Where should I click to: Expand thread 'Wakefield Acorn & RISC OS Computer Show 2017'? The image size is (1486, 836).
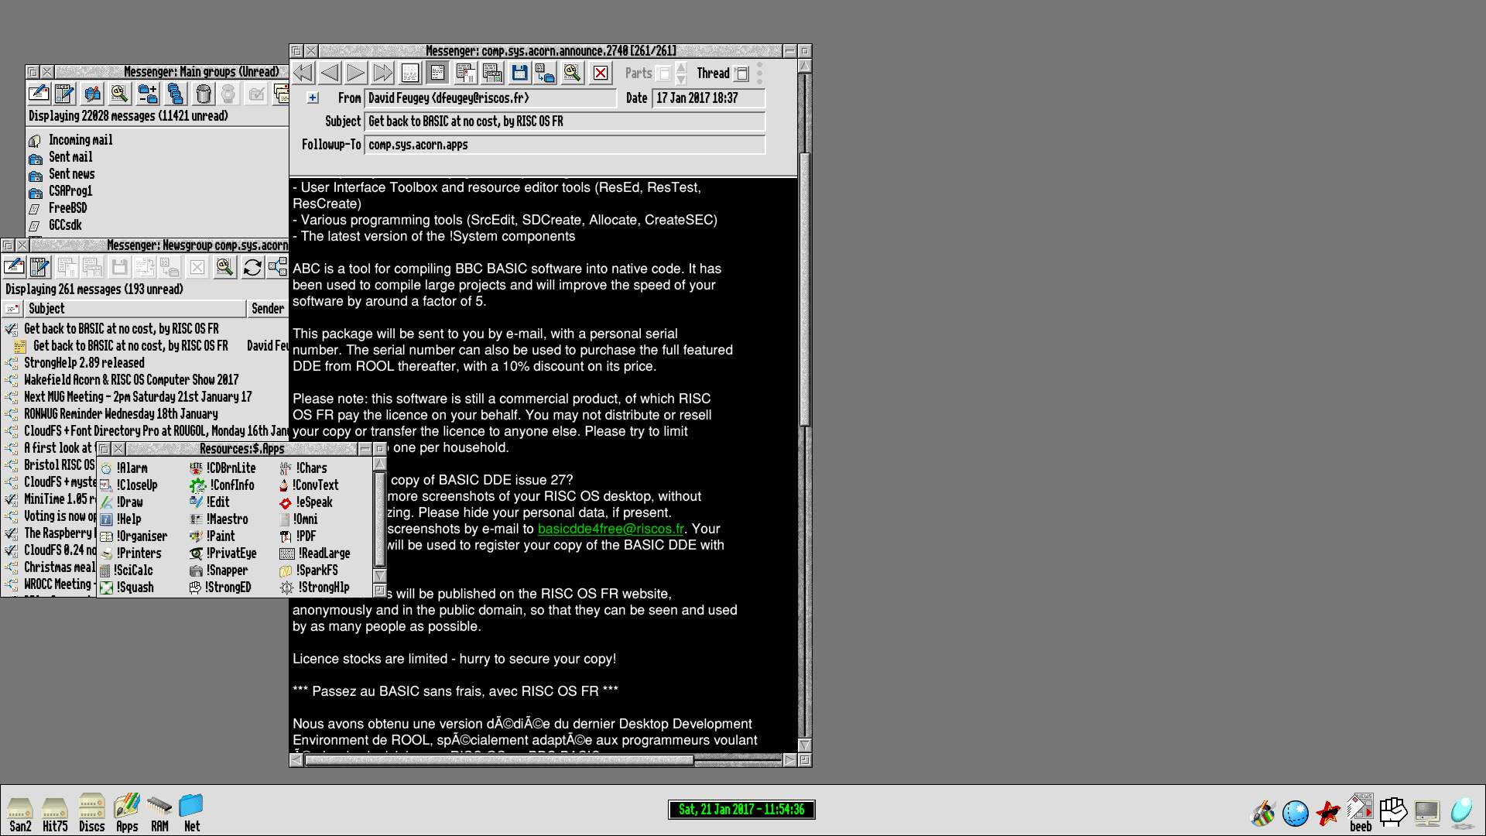pyautogui.click(x=12, y=380)
